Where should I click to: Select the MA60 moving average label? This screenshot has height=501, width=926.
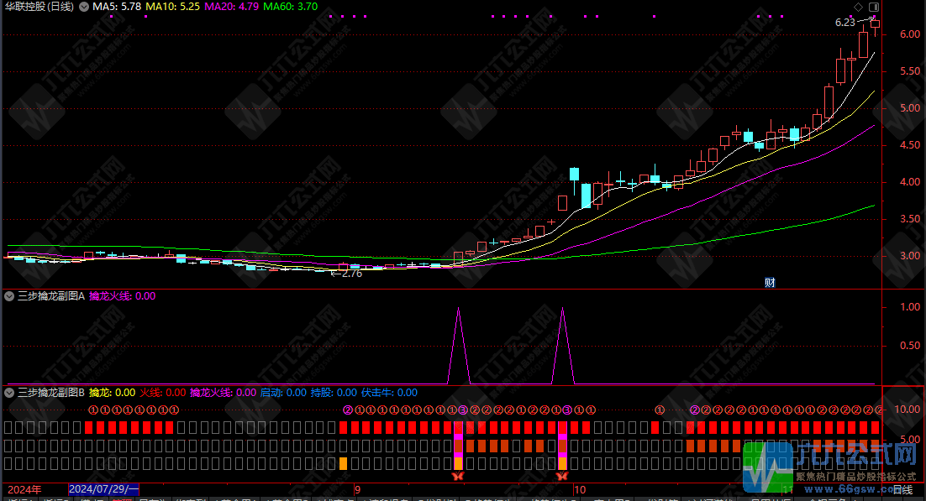point(290,7)
